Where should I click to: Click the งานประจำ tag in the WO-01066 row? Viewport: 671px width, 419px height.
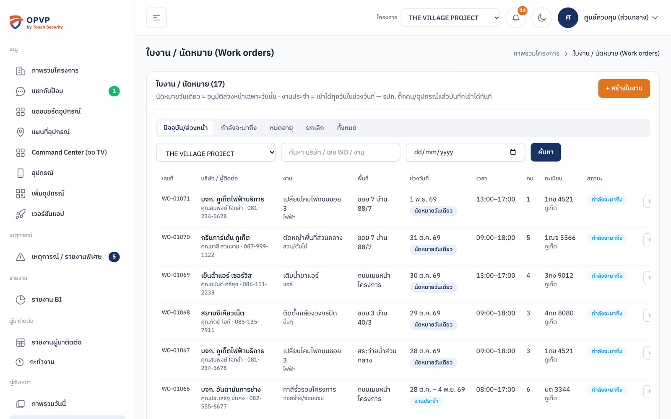pyautogui.click(x=427, y=401)
